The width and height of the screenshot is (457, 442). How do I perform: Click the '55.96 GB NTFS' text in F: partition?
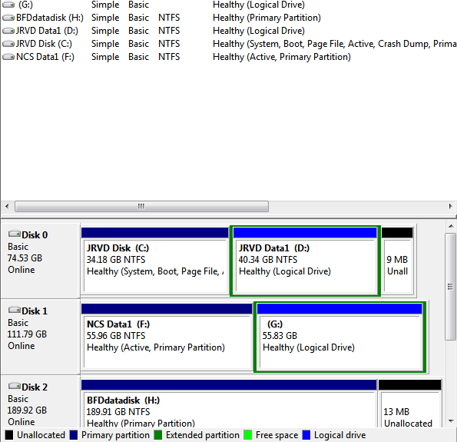(116, 336)
